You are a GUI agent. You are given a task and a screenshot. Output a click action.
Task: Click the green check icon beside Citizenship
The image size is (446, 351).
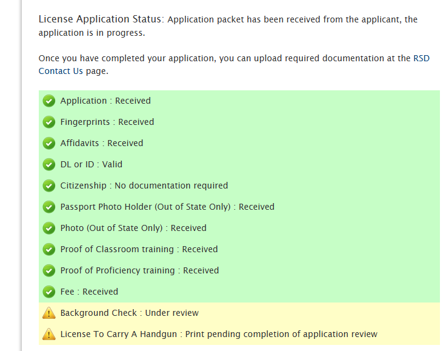pos(49,186)
